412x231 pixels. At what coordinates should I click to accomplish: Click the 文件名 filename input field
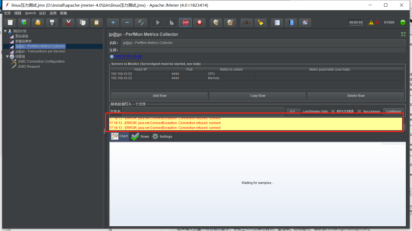pos(203,111)
